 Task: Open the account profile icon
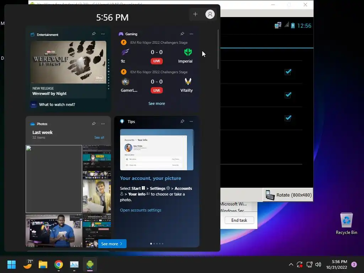(210, 14)
